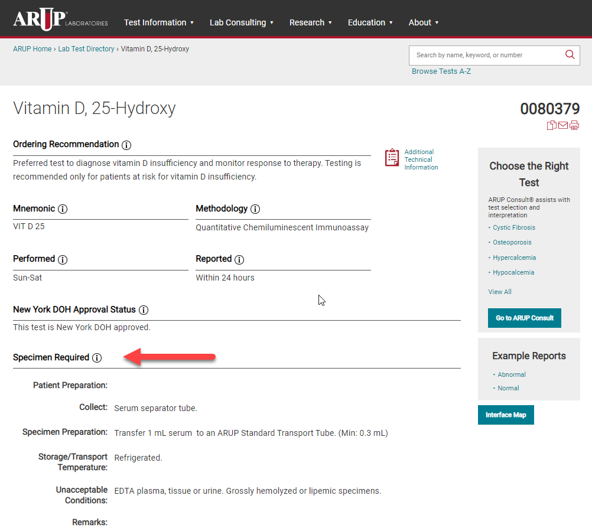Open the Test Information dropdown menu
The width and height of the screenshot is (592, 528).
(x=158, y=22)
